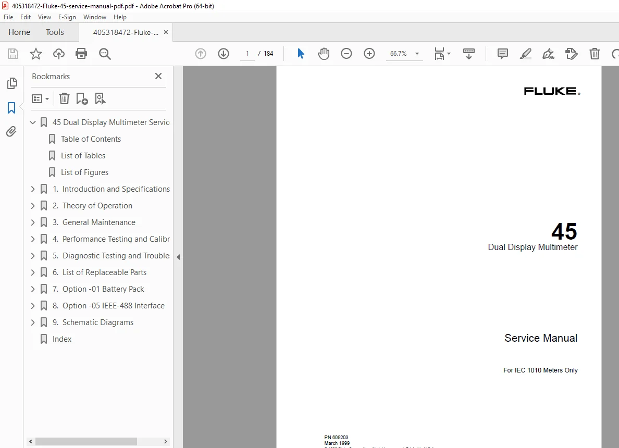Zoom out with minus icon
Viewport: 619px width, 448px height.
(x=346, y=54)
